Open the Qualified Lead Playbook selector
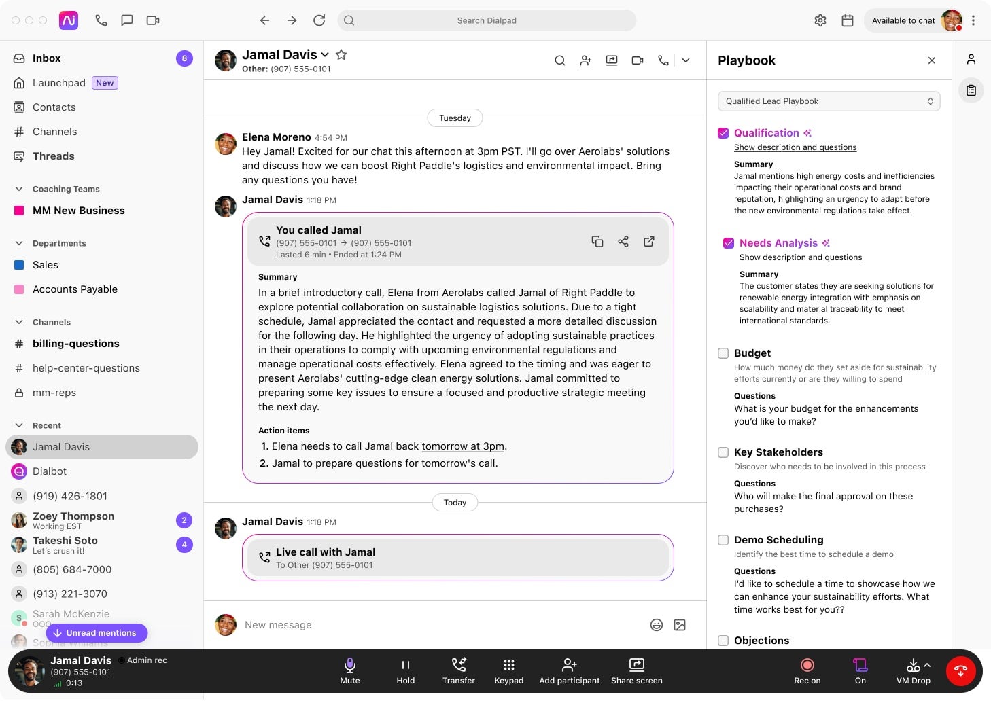This screenshot has width=991, height=701. pyautogui.click(x=829, y=101)
